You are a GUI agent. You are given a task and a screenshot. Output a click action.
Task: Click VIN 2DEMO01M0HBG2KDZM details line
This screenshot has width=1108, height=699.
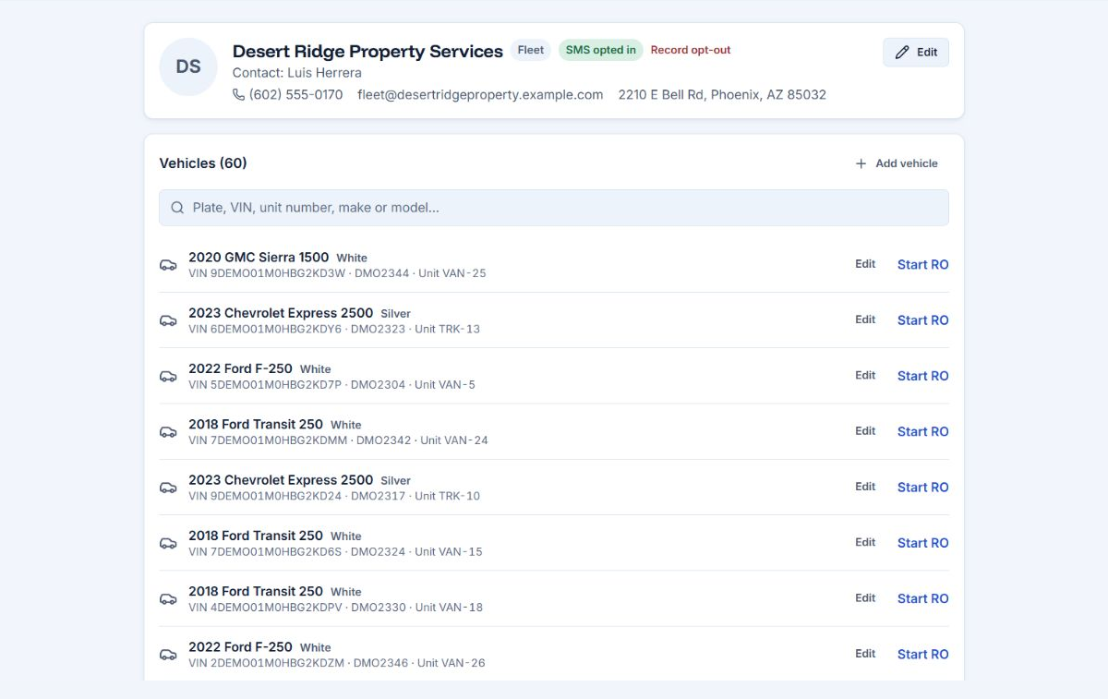point(337,663)
